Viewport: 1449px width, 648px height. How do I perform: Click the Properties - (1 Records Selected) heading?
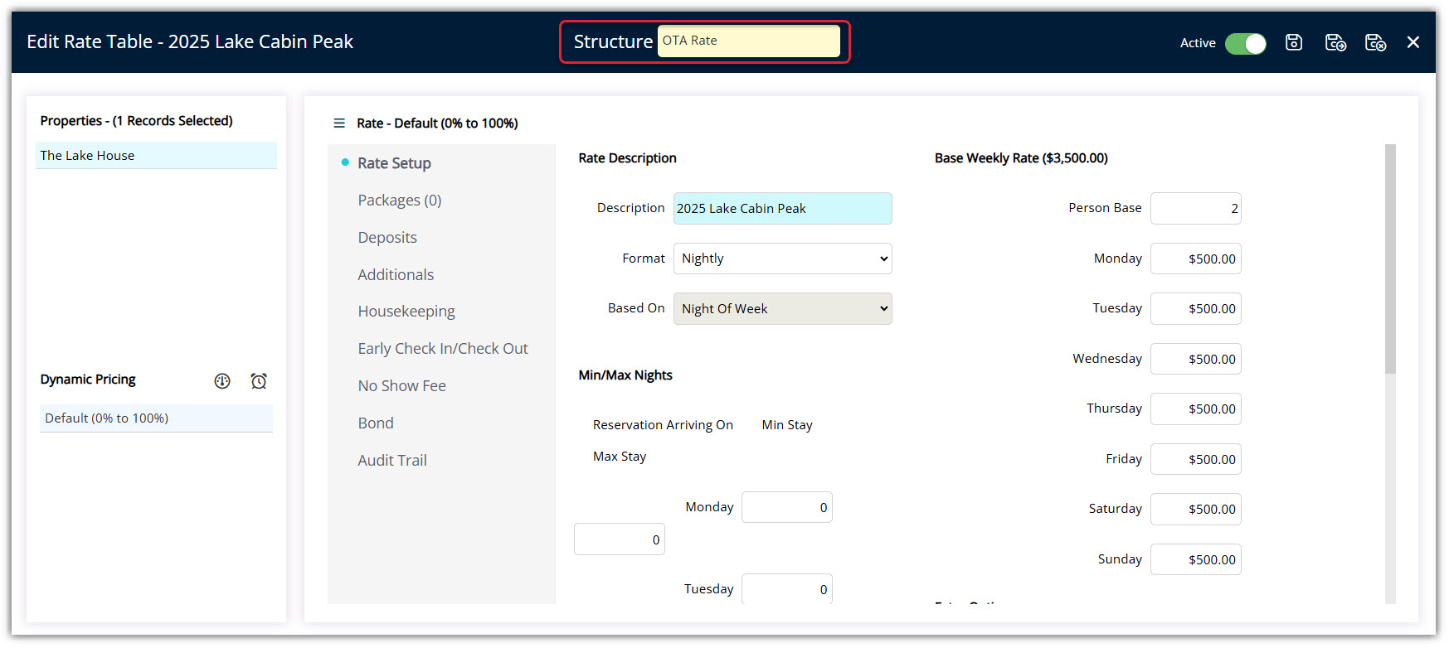click(x=136, y=121)
